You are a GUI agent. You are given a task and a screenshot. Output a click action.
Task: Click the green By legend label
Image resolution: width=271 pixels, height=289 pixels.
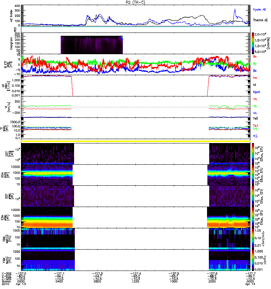pos(255,64)
